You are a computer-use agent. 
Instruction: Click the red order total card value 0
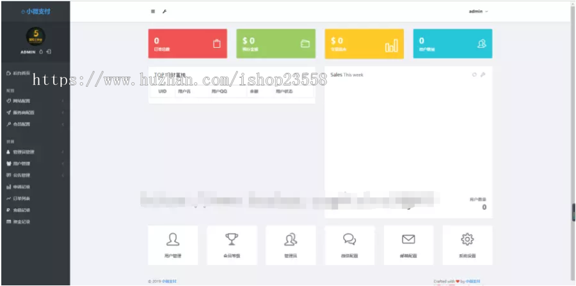(157, 41)
